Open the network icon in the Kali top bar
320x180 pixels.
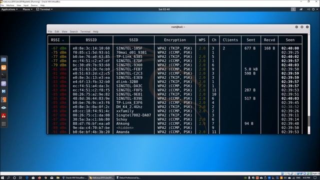click(301, 9)
